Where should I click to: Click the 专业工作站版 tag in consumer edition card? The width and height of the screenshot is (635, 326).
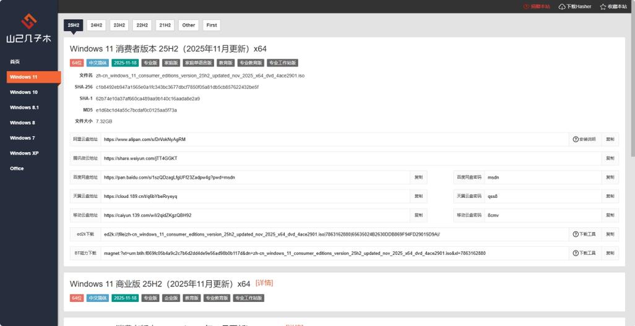tap(283, 62)
